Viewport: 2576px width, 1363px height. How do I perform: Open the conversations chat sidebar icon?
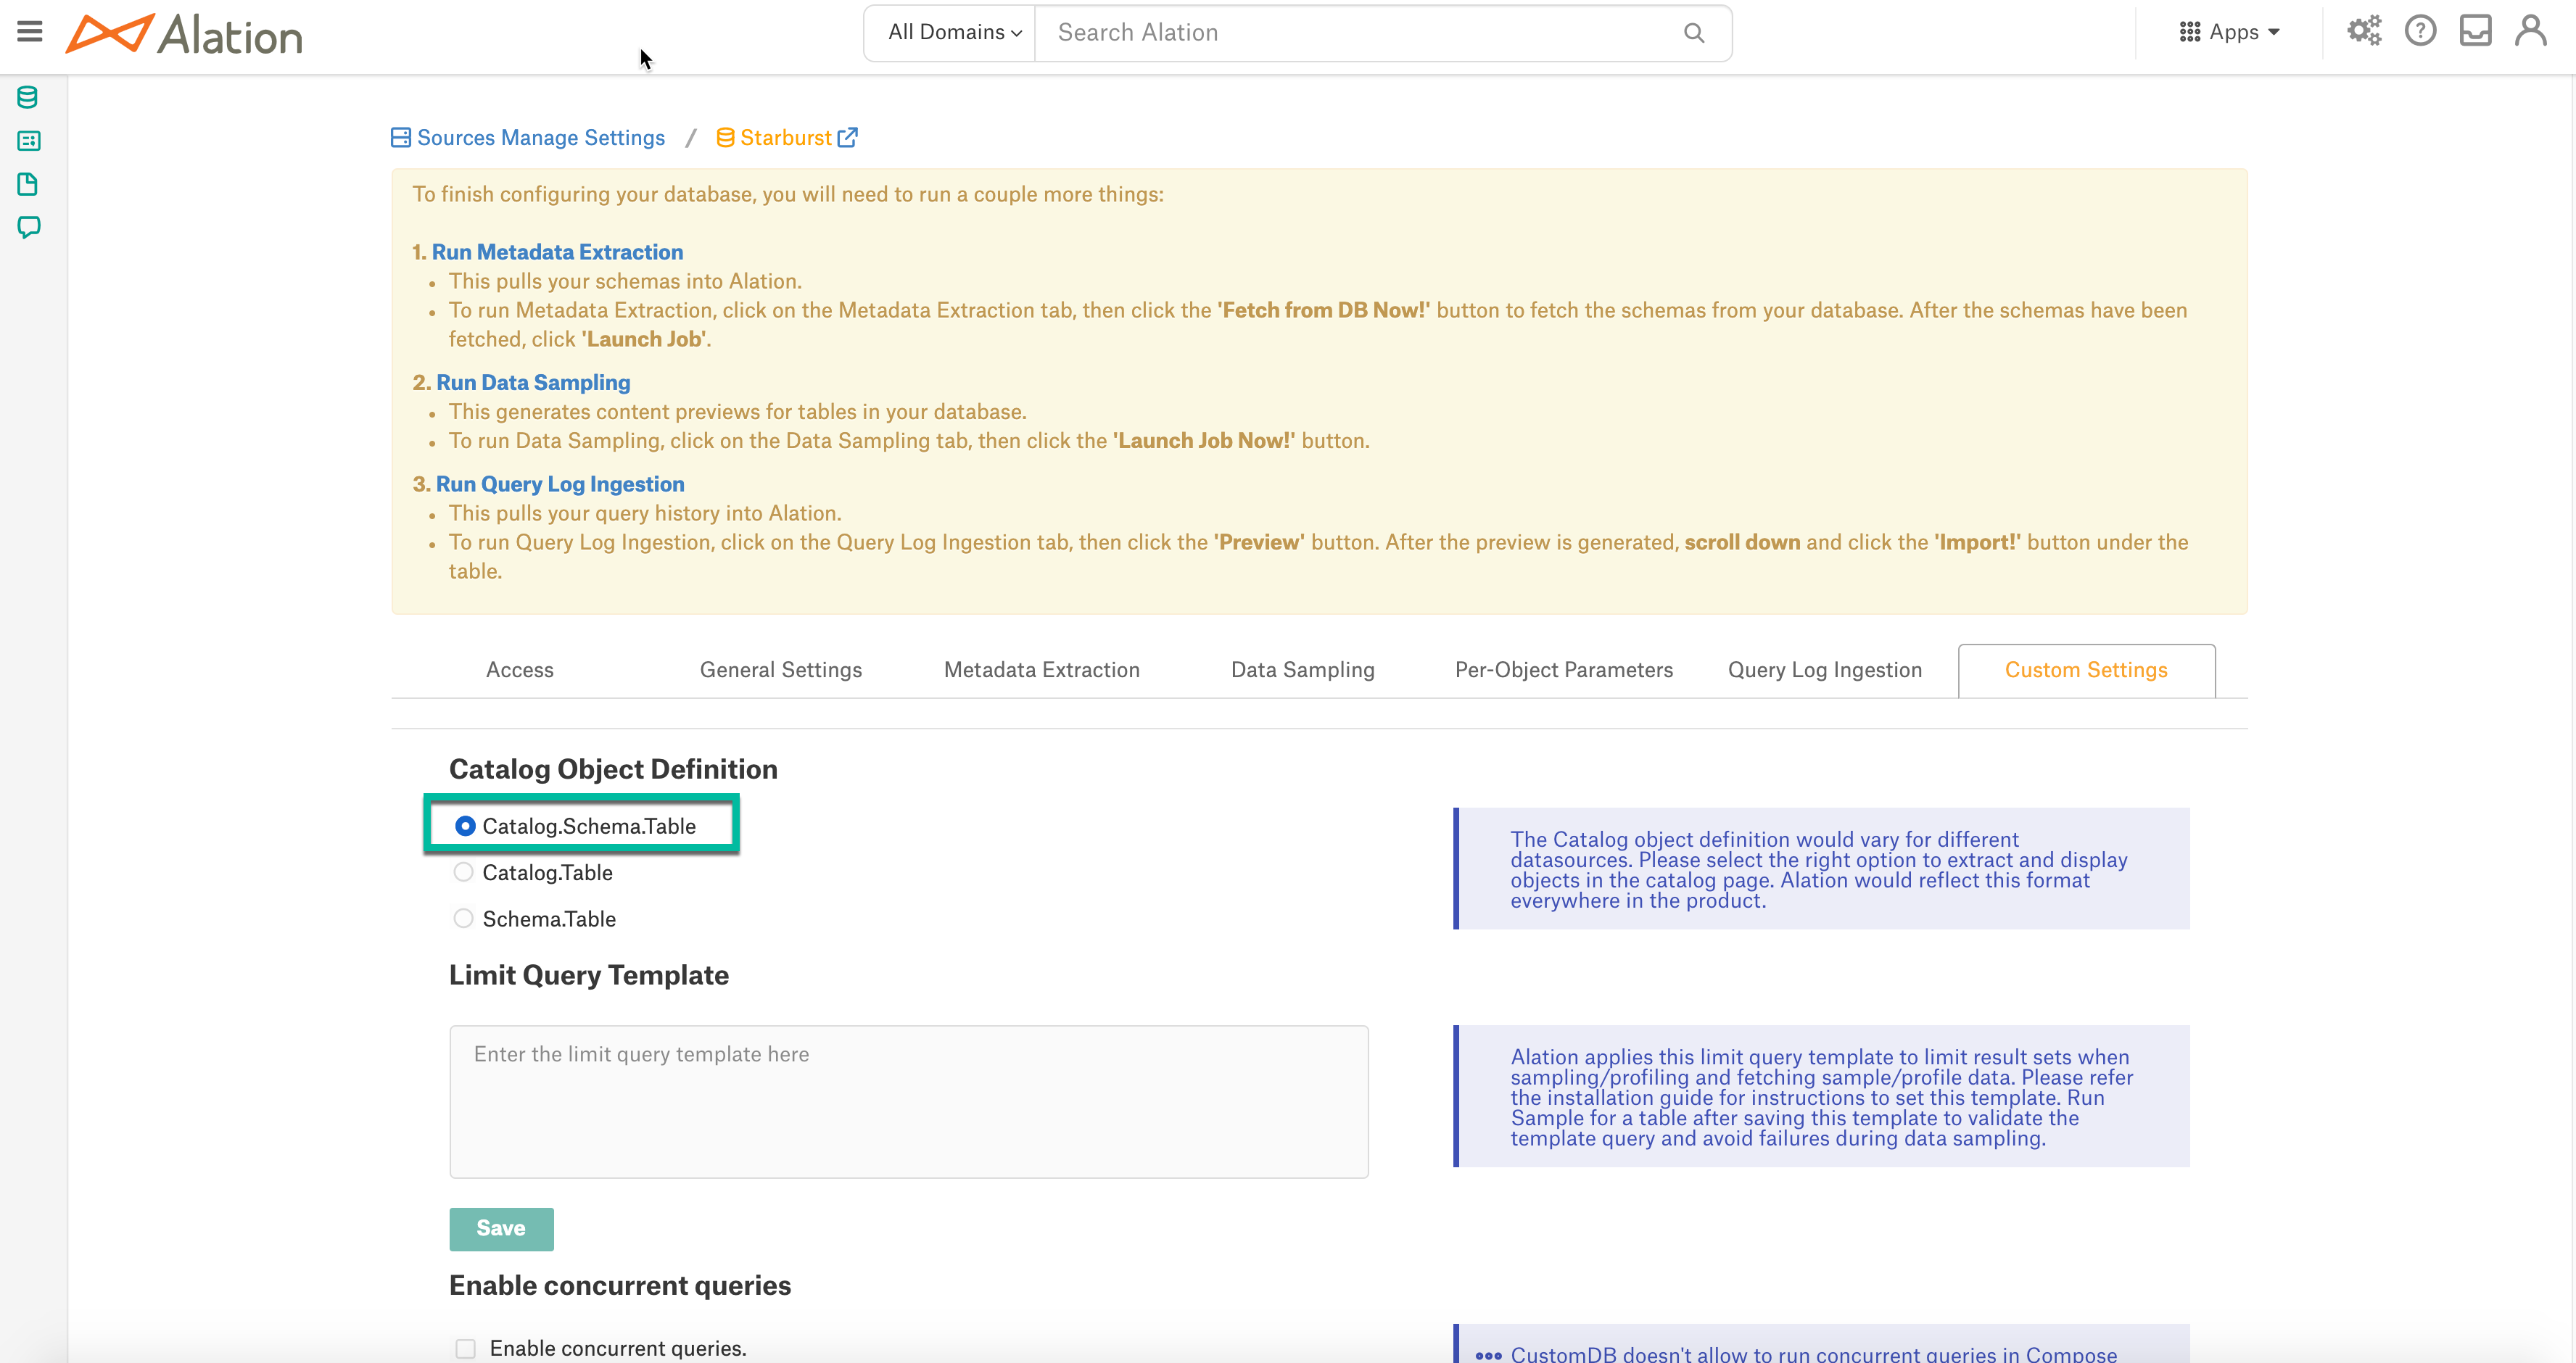[28, 228]
